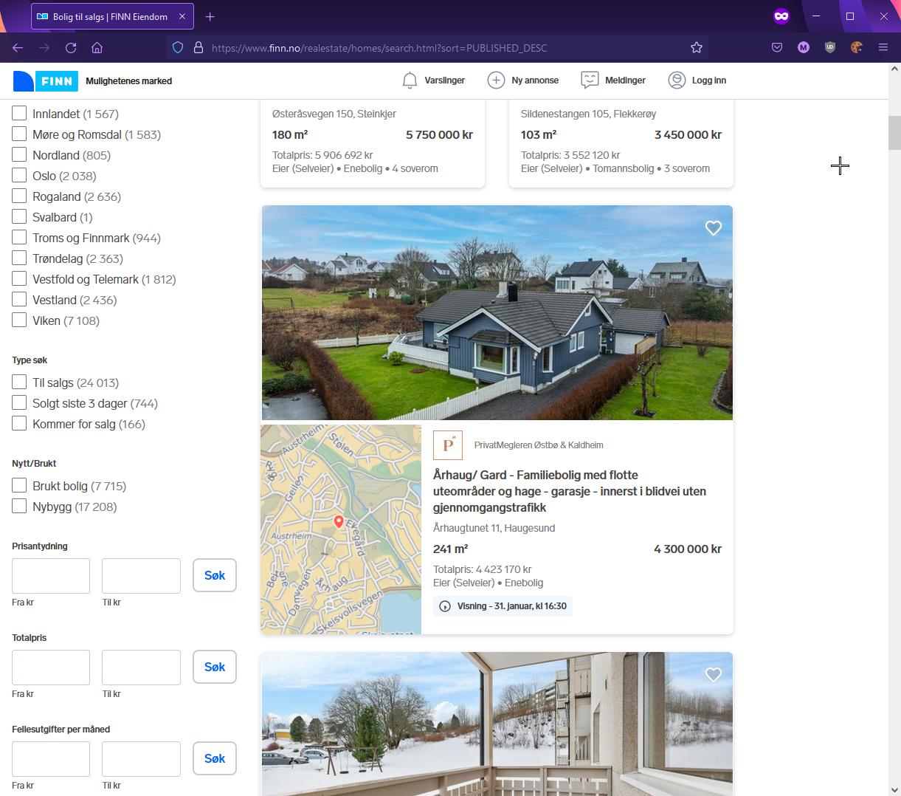Toggle Troms og Finnmark filter
Image resolution: width=901 pixels, height=796 pixels.
[19, 238]
